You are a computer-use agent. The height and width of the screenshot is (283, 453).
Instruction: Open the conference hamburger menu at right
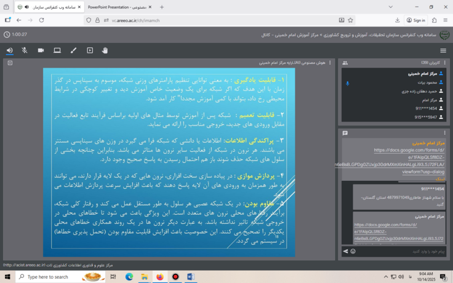coord(443,50)
